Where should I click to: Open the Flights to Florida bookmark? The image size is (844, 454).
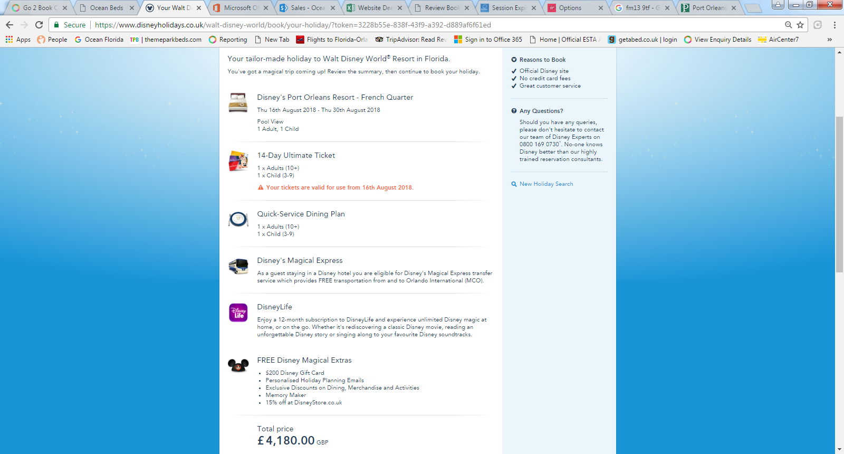pos(332,40)
